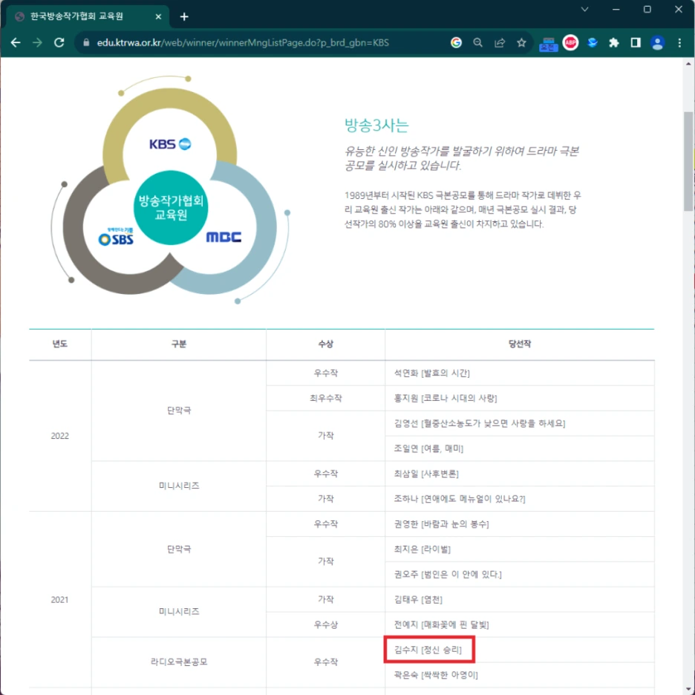Viewport: 695px width, 695px height.
Task: Share this page via share icon
Action: (x=500, y=42)
